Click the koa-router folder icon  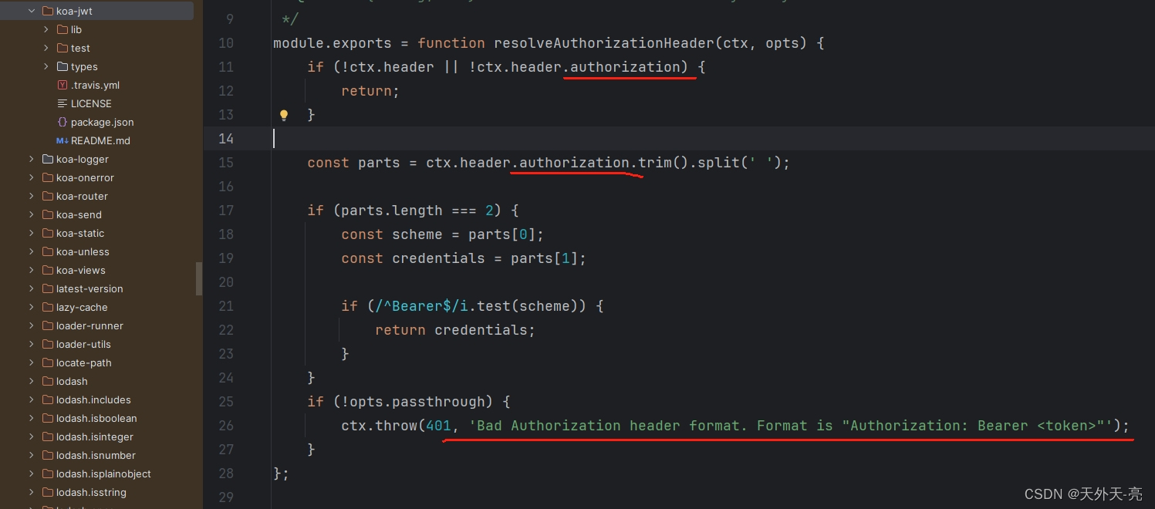click(x=48, y=196)
